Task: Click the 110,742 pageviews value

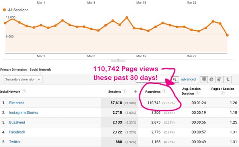Action: [154, 103]
